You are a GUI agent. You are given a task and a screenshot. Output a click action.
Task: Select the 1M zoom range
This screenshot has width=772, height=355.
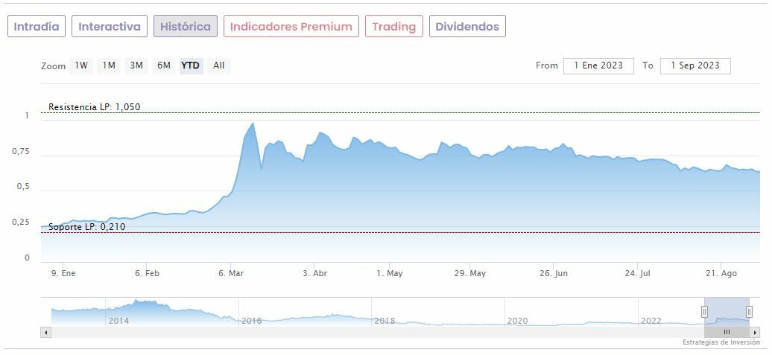tap(109, 65)
